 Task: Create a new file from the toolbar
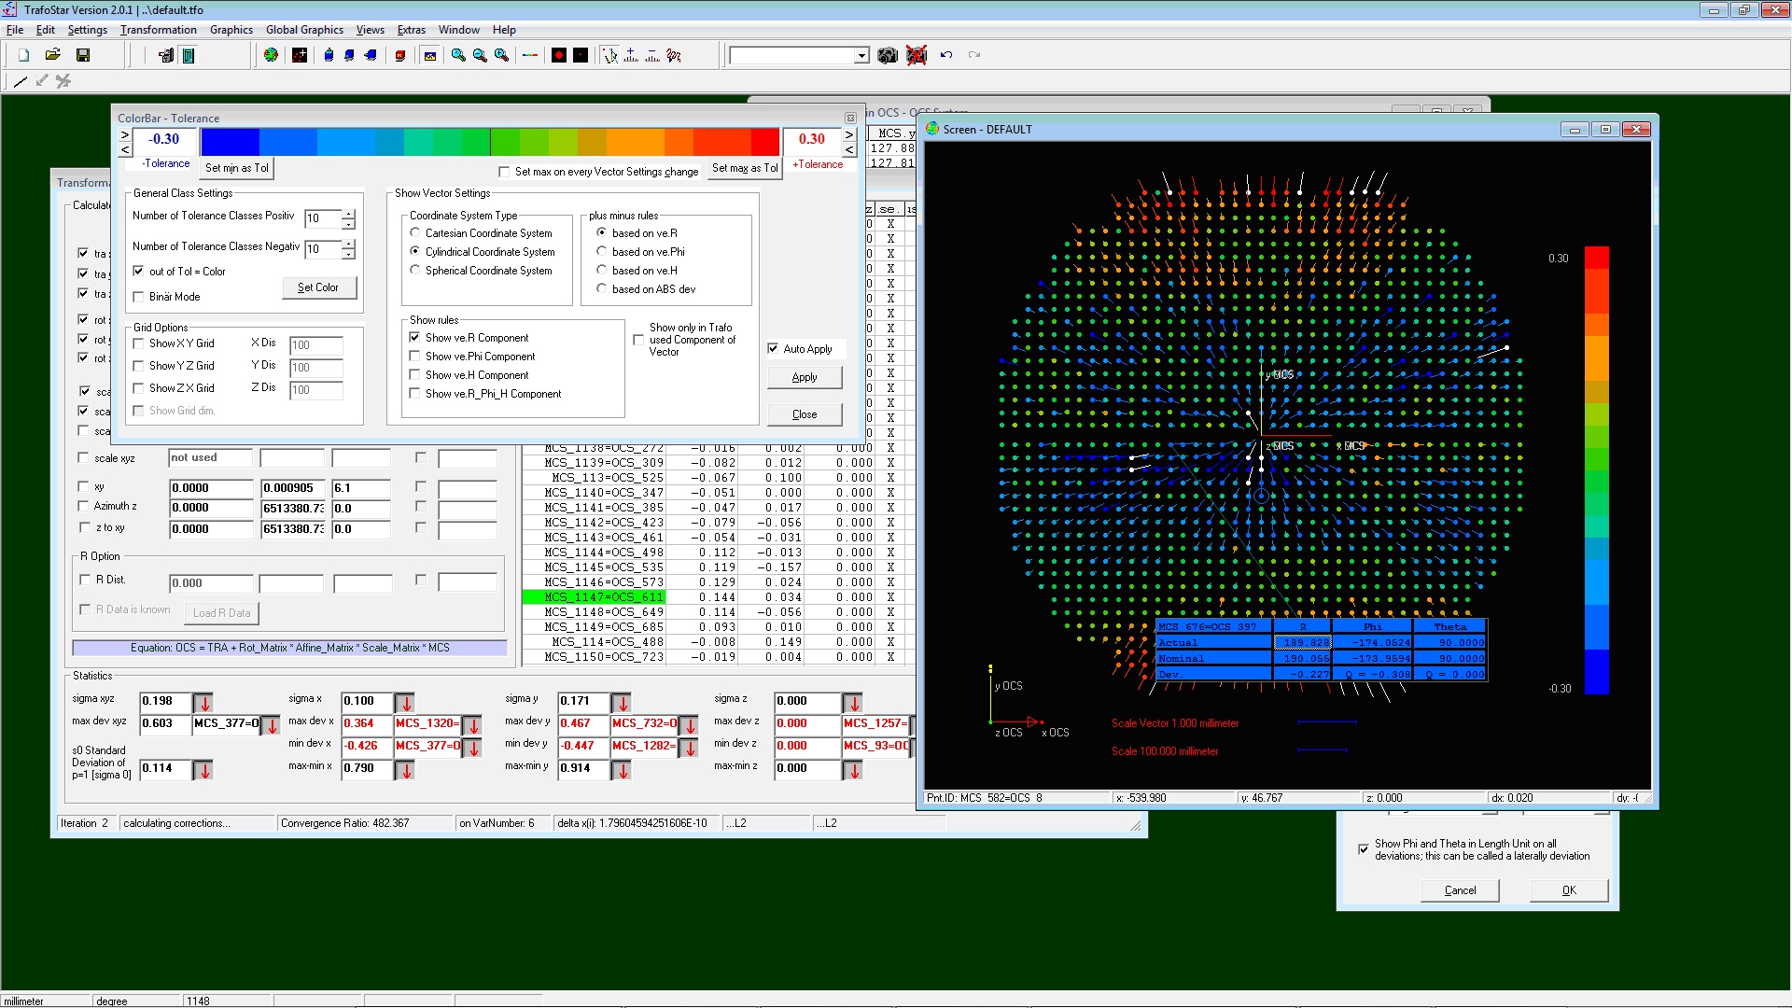[24, 56]
